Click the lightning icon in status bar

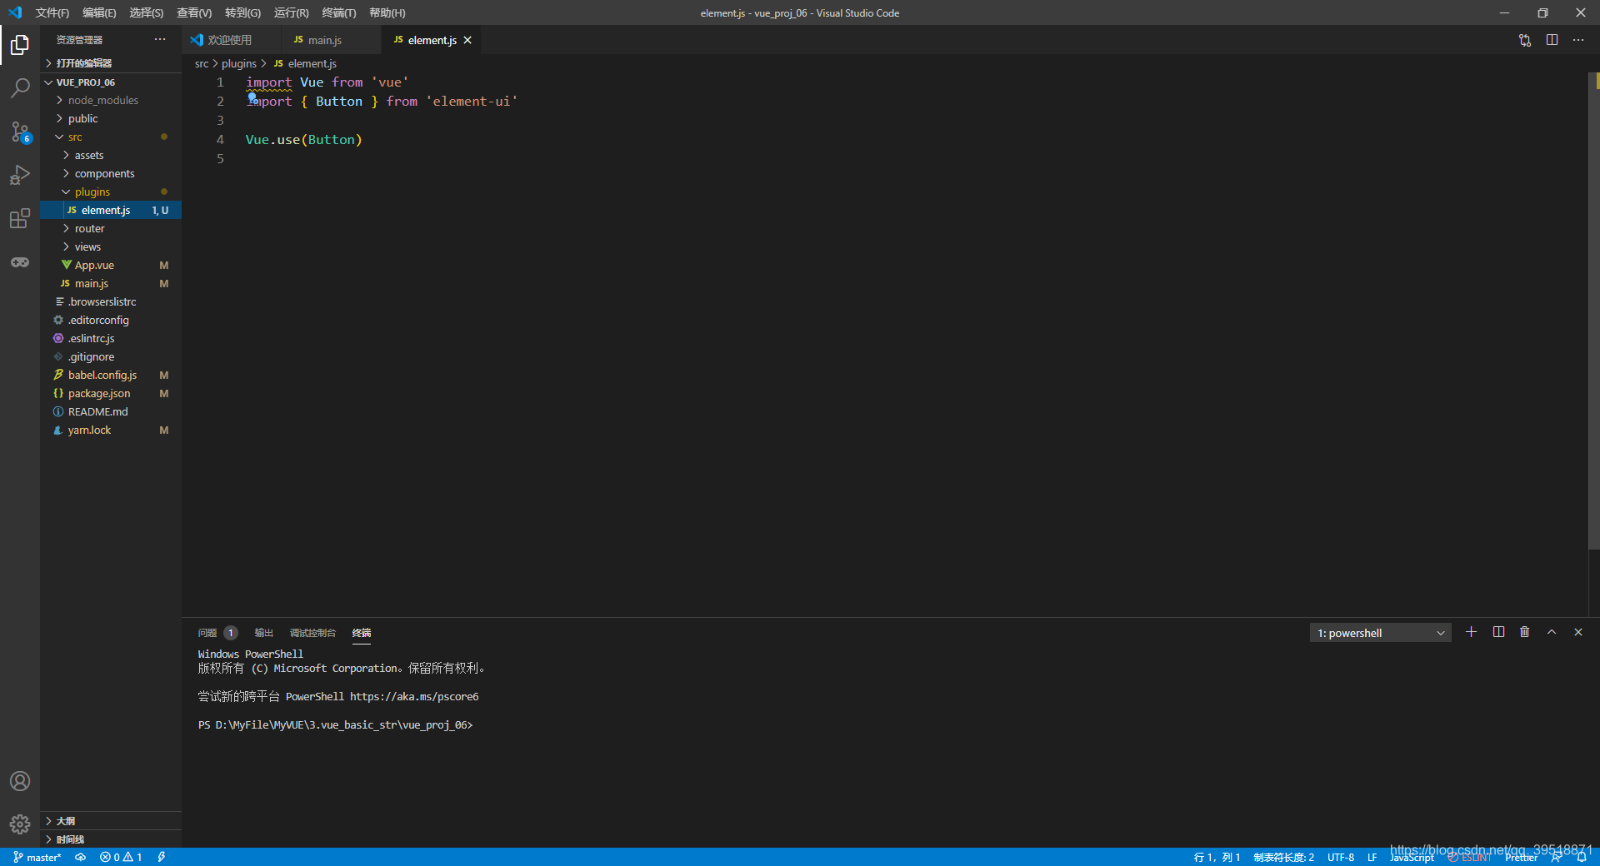(162, 857)
